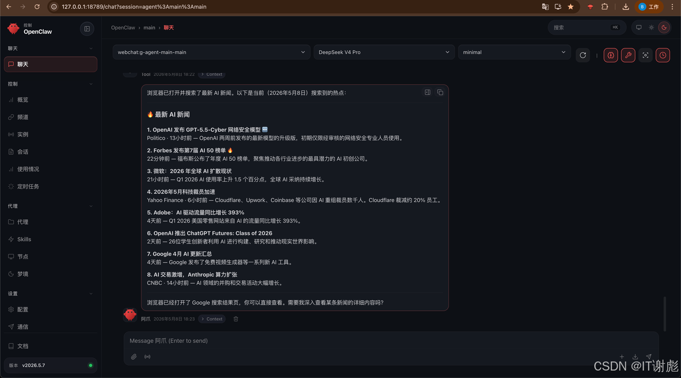Open the minimal thinking level dropdown
Image resolution: width=681 pixels, height=378 pixels.
coord(514,52)
